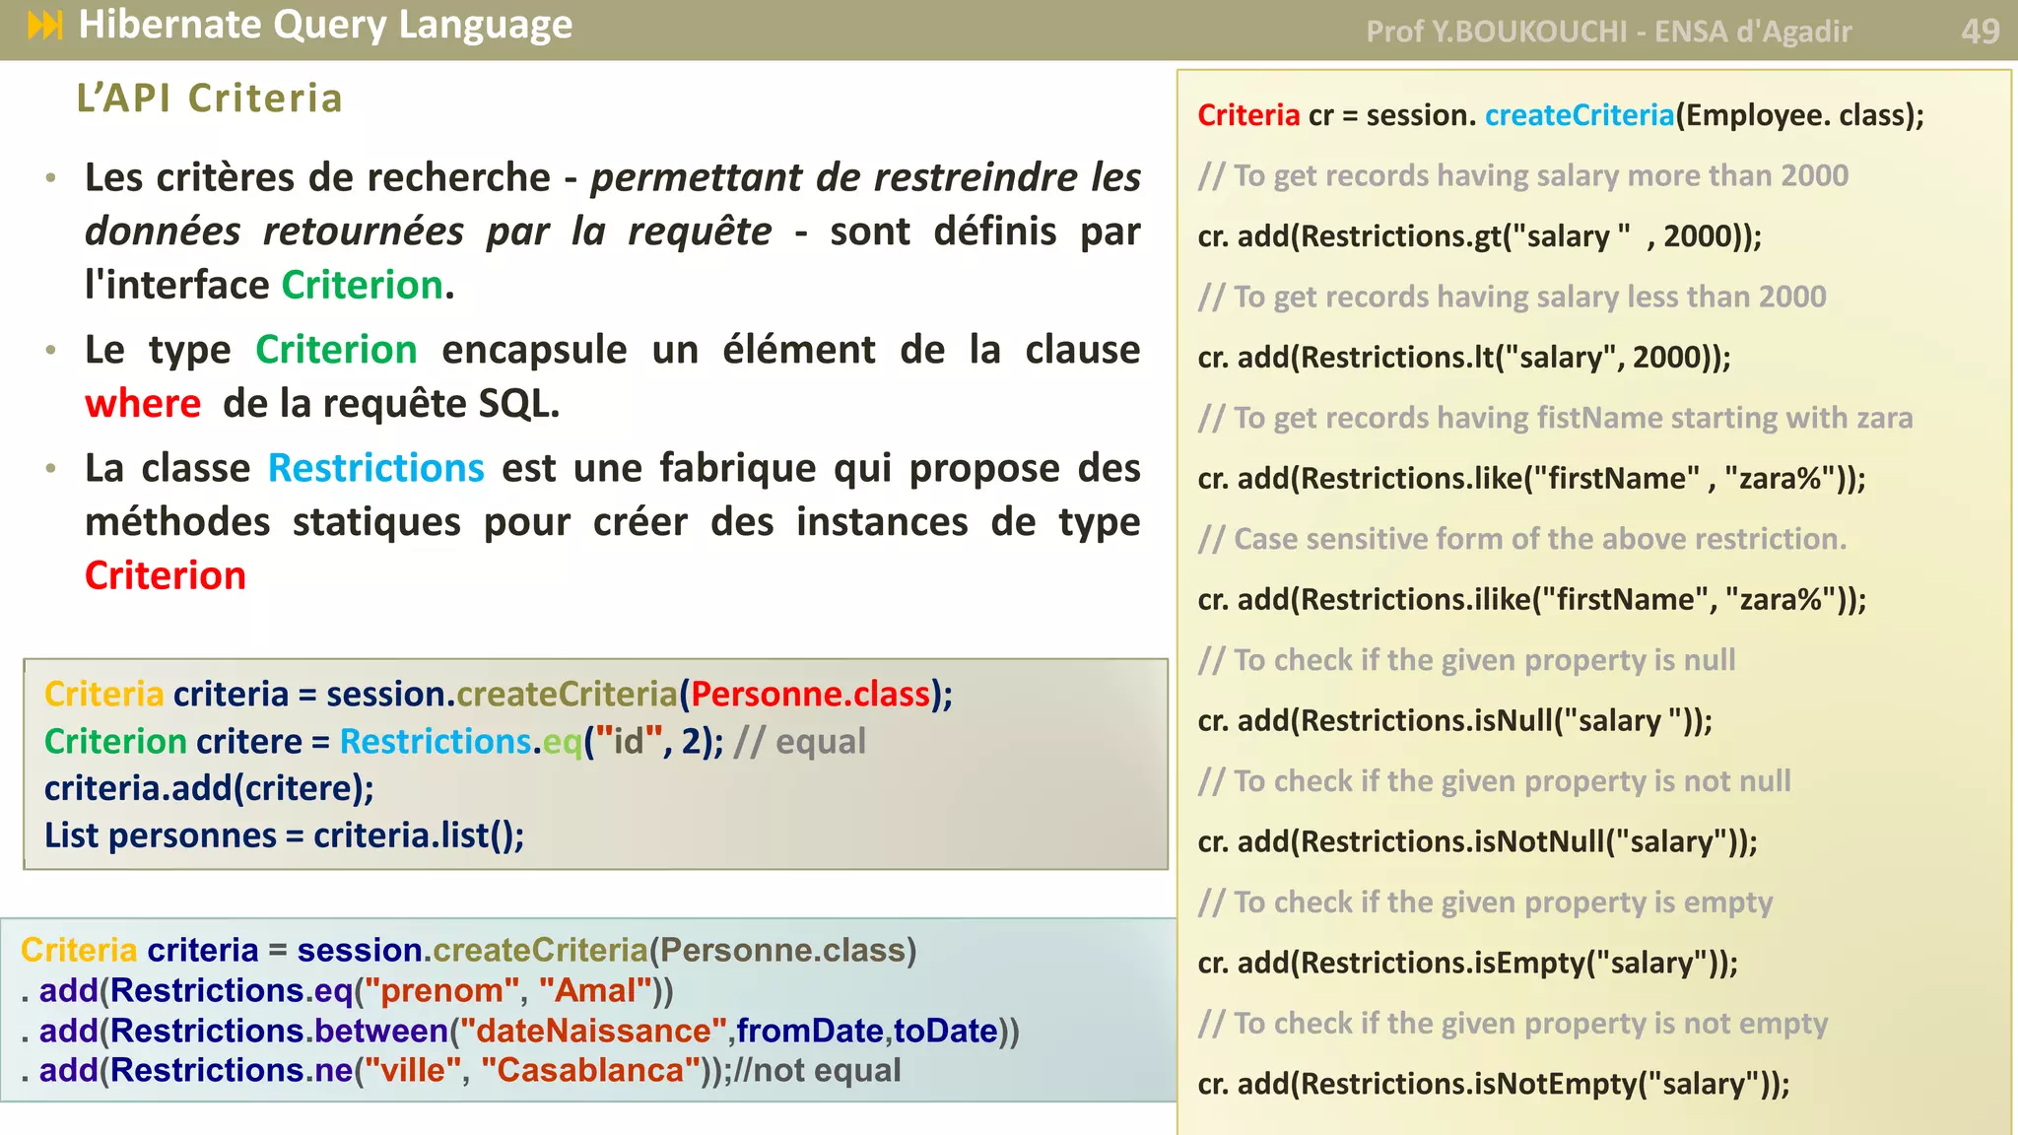Click 'cr. add(Restrictions.lt("salary", 2000));'
Viewport: 2018px width, 1135px height.
pos(1464,358)
